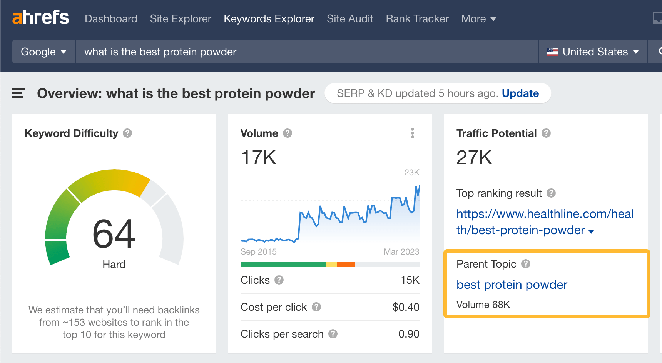Image resolution: width=662 pixels, height=363 pixels.
Task: Click Keyword Difficulty help question mark
Action: [x=127, y=133]
